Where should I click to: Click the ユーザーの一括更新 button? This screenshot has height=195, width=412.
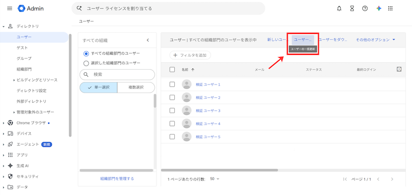click(303, 40)
